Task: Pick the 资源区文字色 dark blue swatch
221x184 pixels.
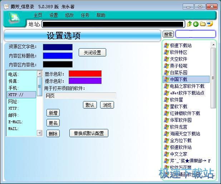Action: pos(58,47)
